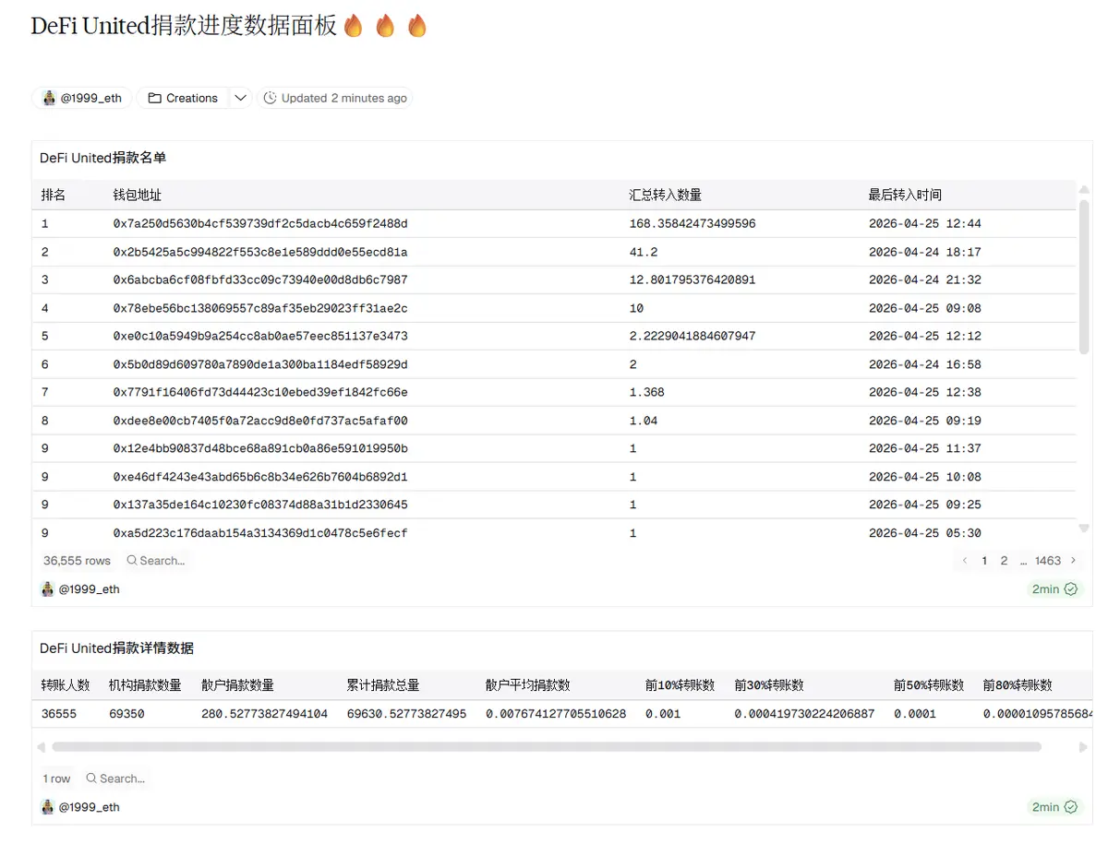Sort by 前50%转账数 column header

[x=929, y=685]
